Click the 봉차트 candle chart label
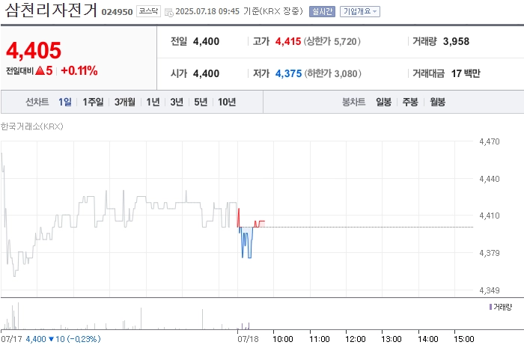The height and width of the screenshot is (348, 524). pos(353,102)
